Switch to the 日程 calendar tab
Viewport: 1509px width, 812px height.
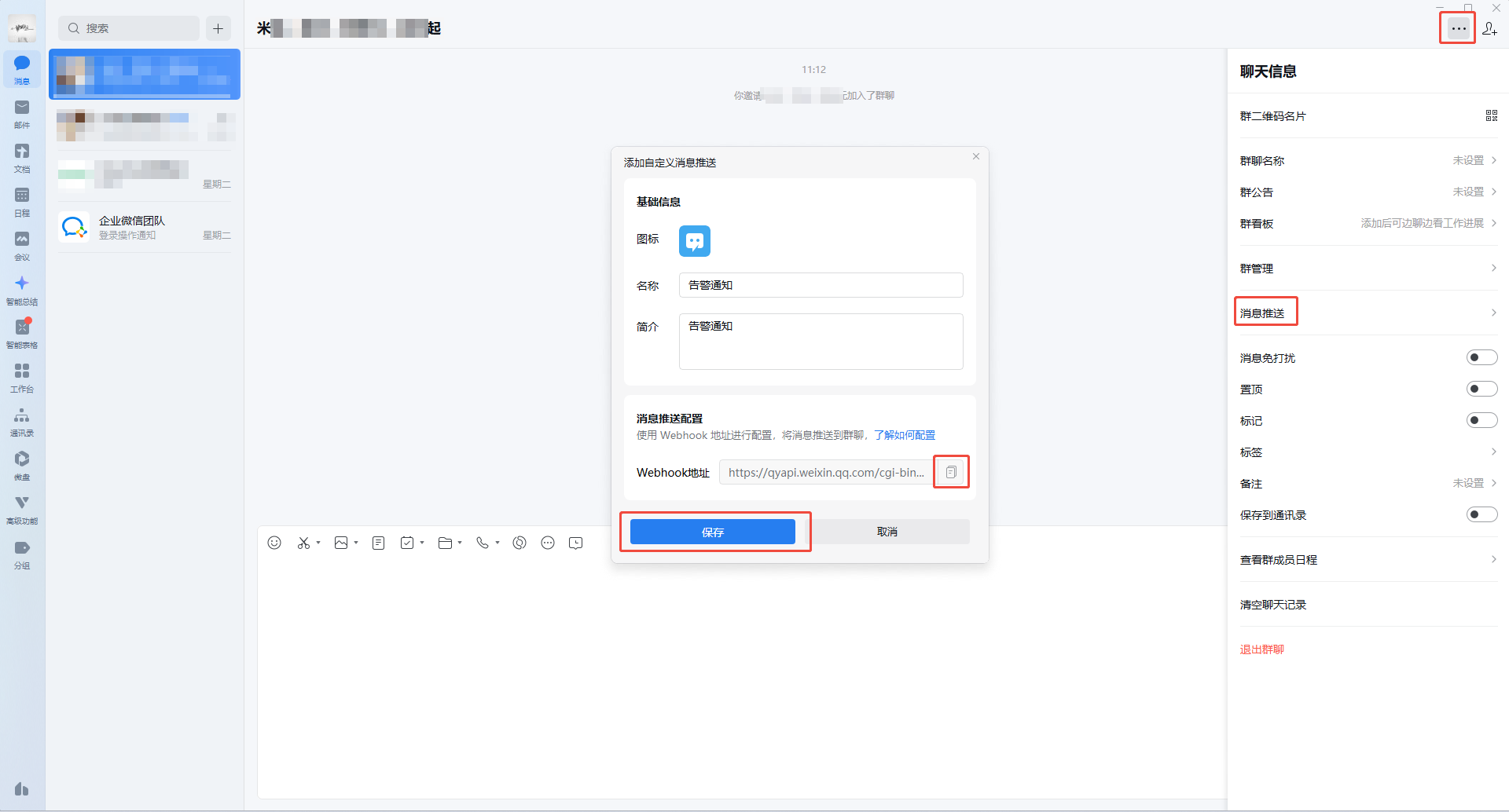22,200
